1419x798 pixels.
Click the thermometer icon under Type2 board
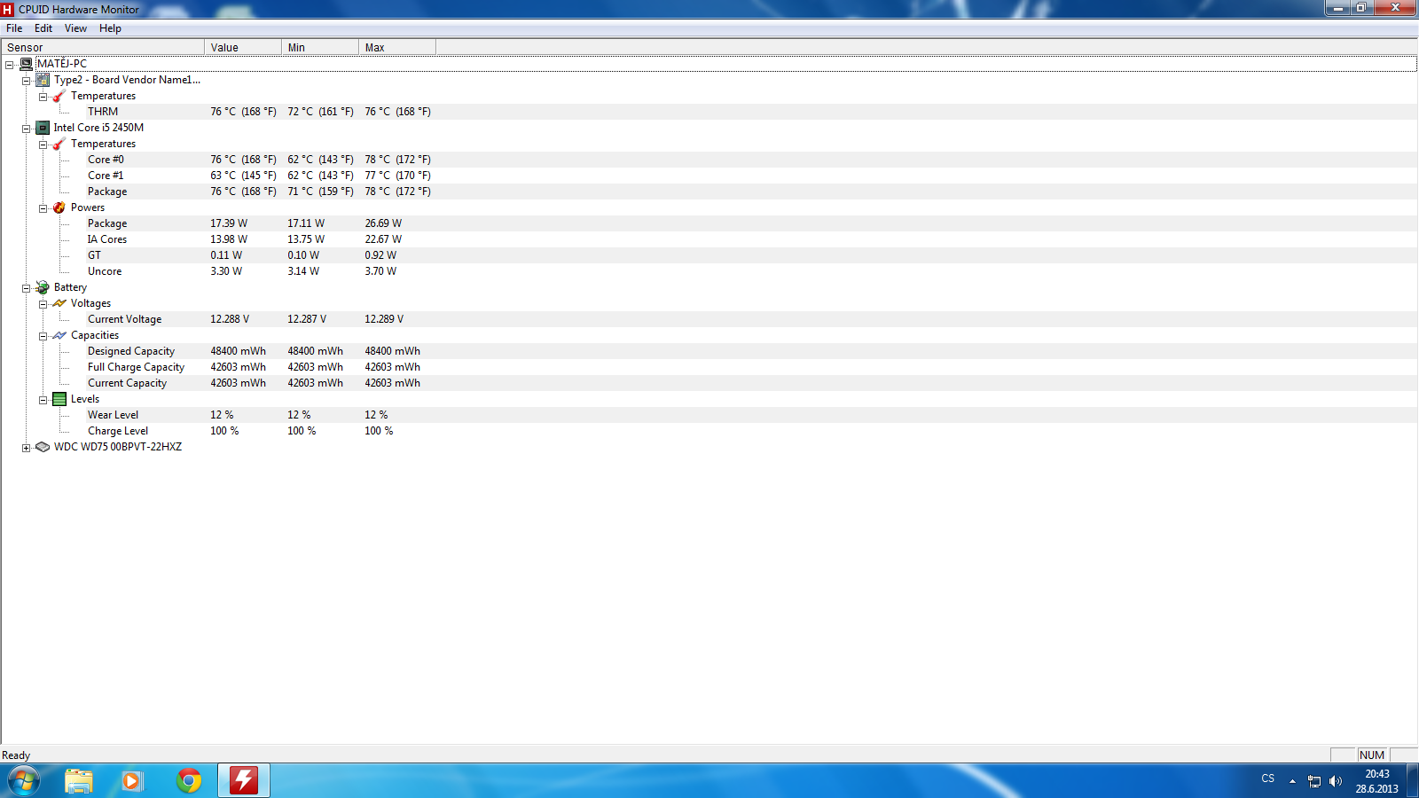[x=59, y=96]
